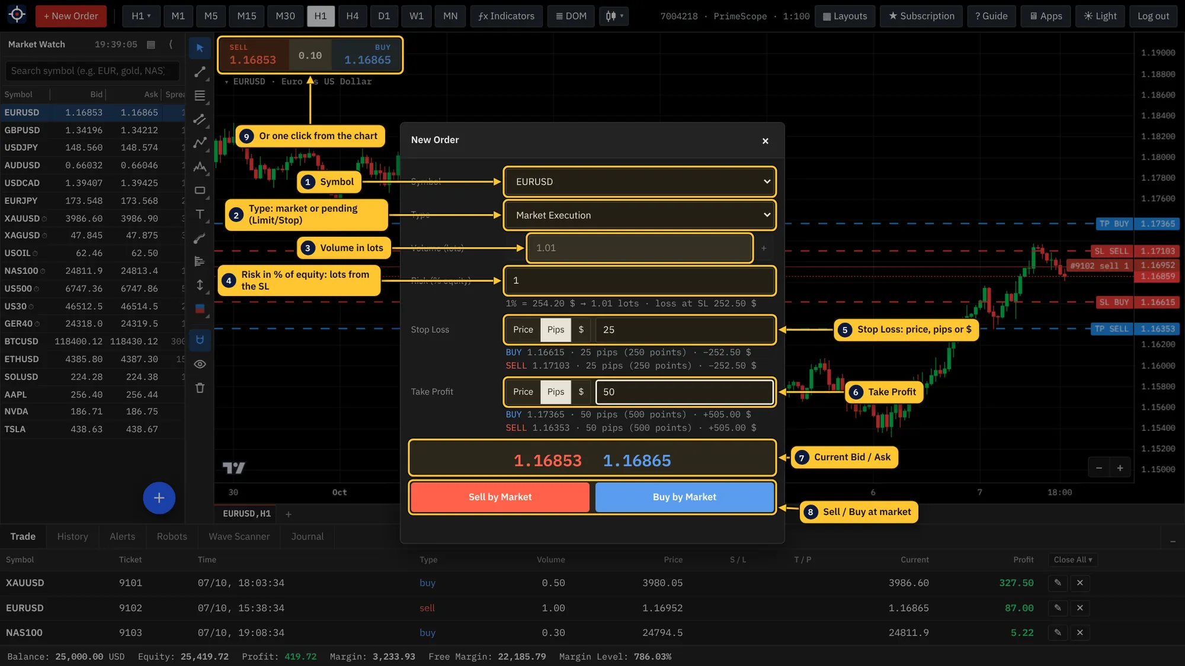The height and width of the screenshot is (666, 1185).
Task: Click the trash delete drawings icon
Action: click(x=200, y=388)
